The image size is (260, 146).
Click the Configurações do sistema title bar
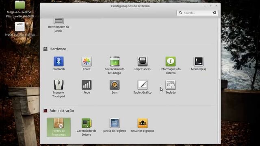point(130,6)
